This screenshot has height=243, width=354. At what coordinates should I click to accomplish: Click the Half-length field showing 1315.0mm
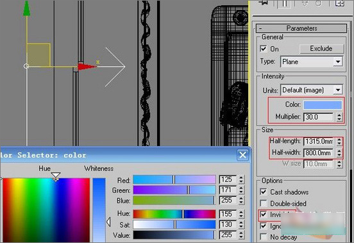point(318,142)
